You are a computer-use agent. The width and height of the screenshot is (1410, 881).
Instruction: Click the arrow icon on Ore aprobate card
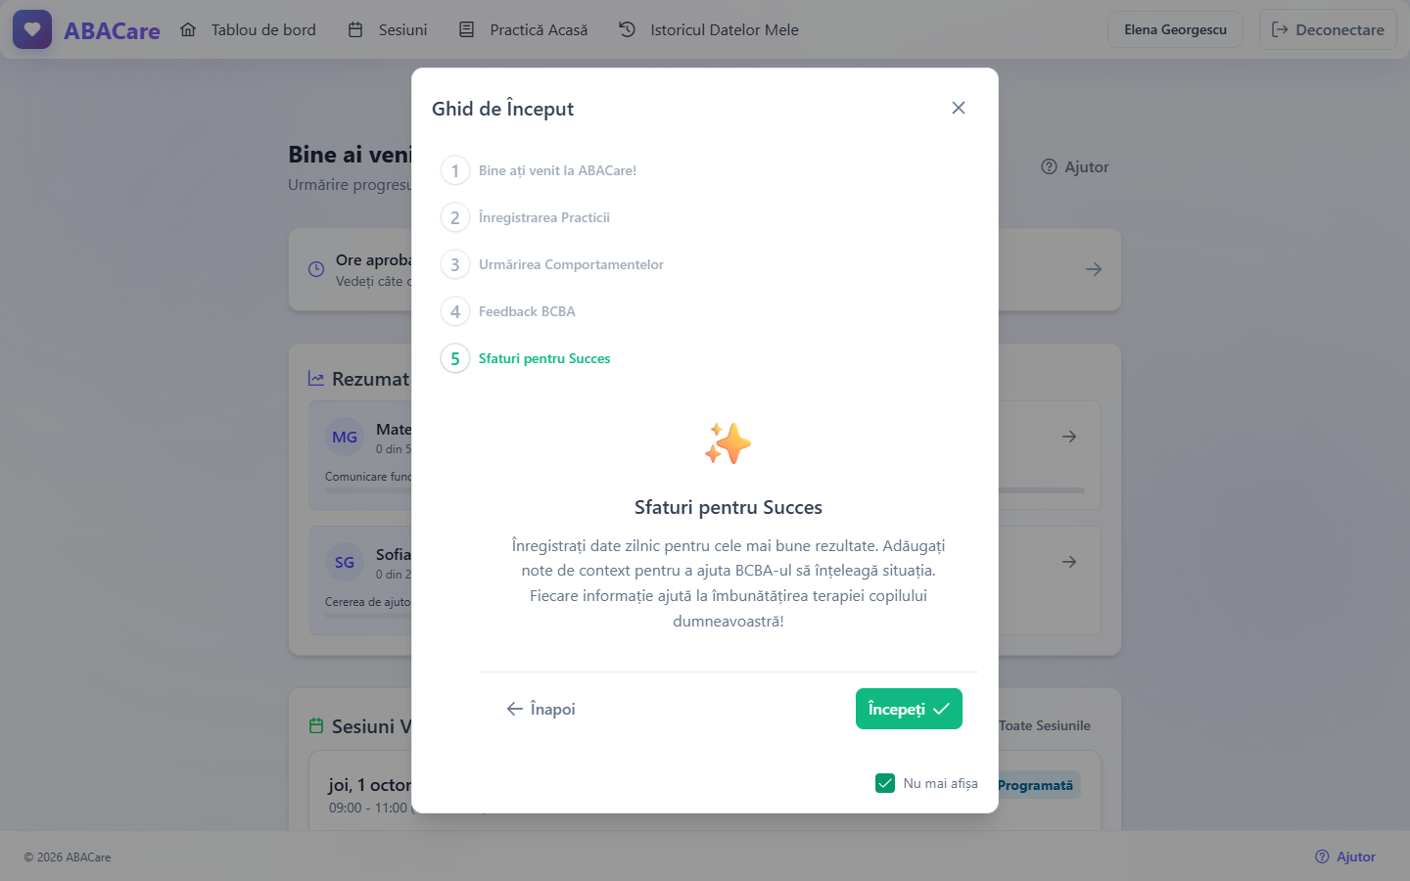(x=1094, y=269)
